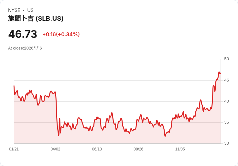The height and width of the screenshot is (166, 238).
Task: Click the US market label
Action: point(30,10)
